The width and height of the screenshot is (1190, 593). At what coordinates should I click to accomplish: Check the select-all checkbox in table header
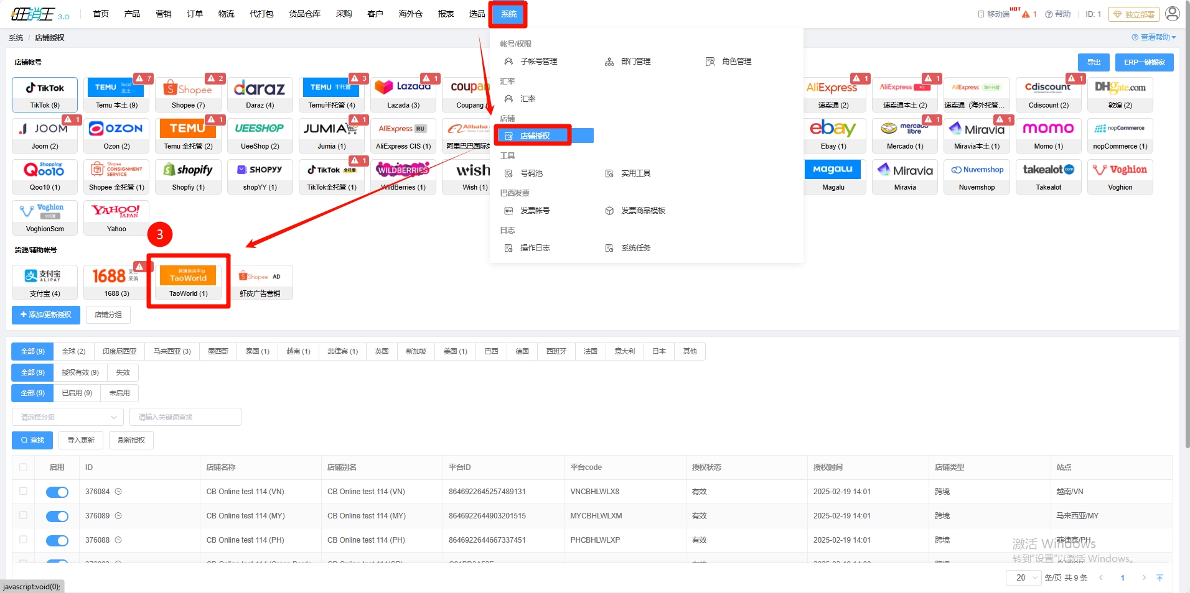23,467
